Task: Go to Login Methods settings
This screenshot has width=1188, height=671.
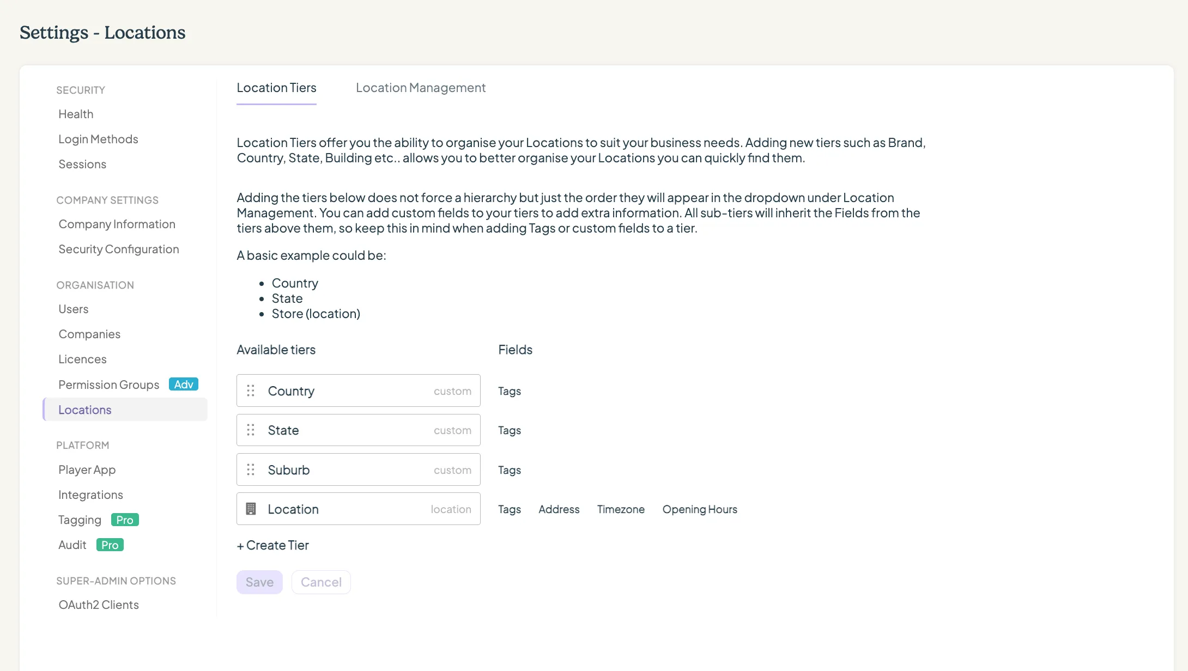Action: 98,139
